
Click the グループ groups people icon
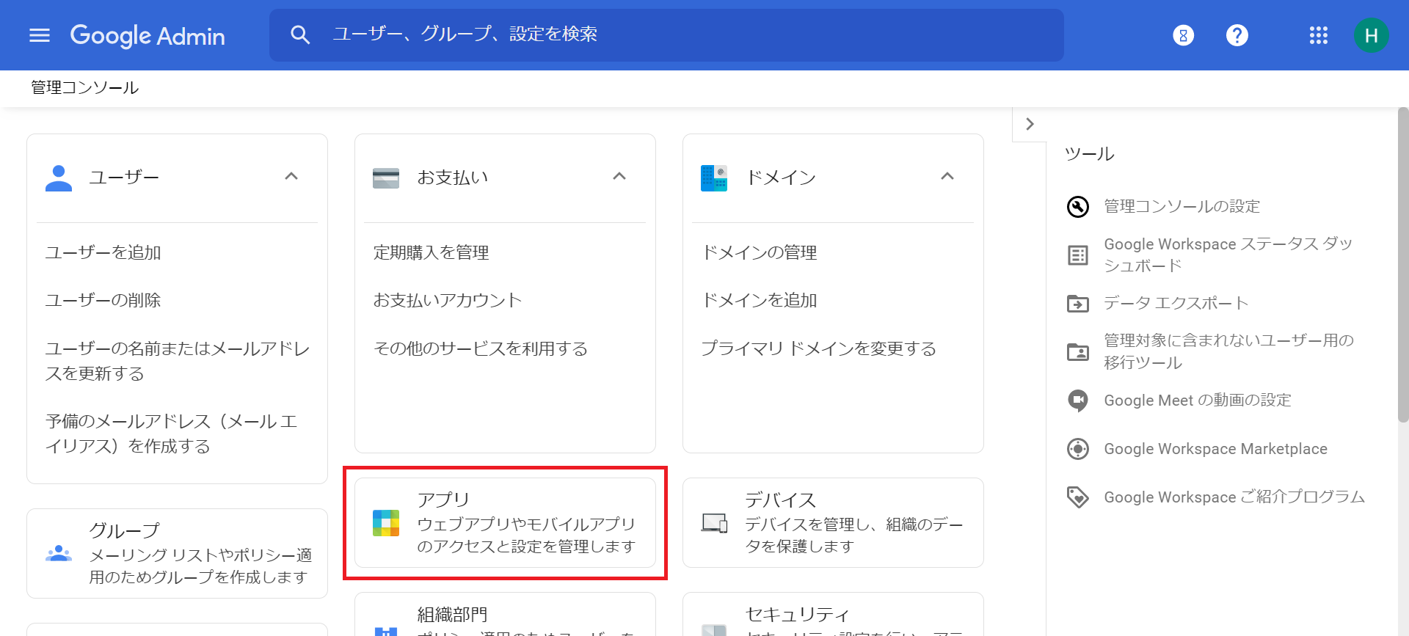point(59,554)
